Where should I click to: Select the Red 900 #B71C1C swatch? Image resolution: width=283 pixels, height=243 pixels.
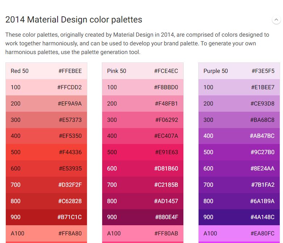[x=46, y=217]
